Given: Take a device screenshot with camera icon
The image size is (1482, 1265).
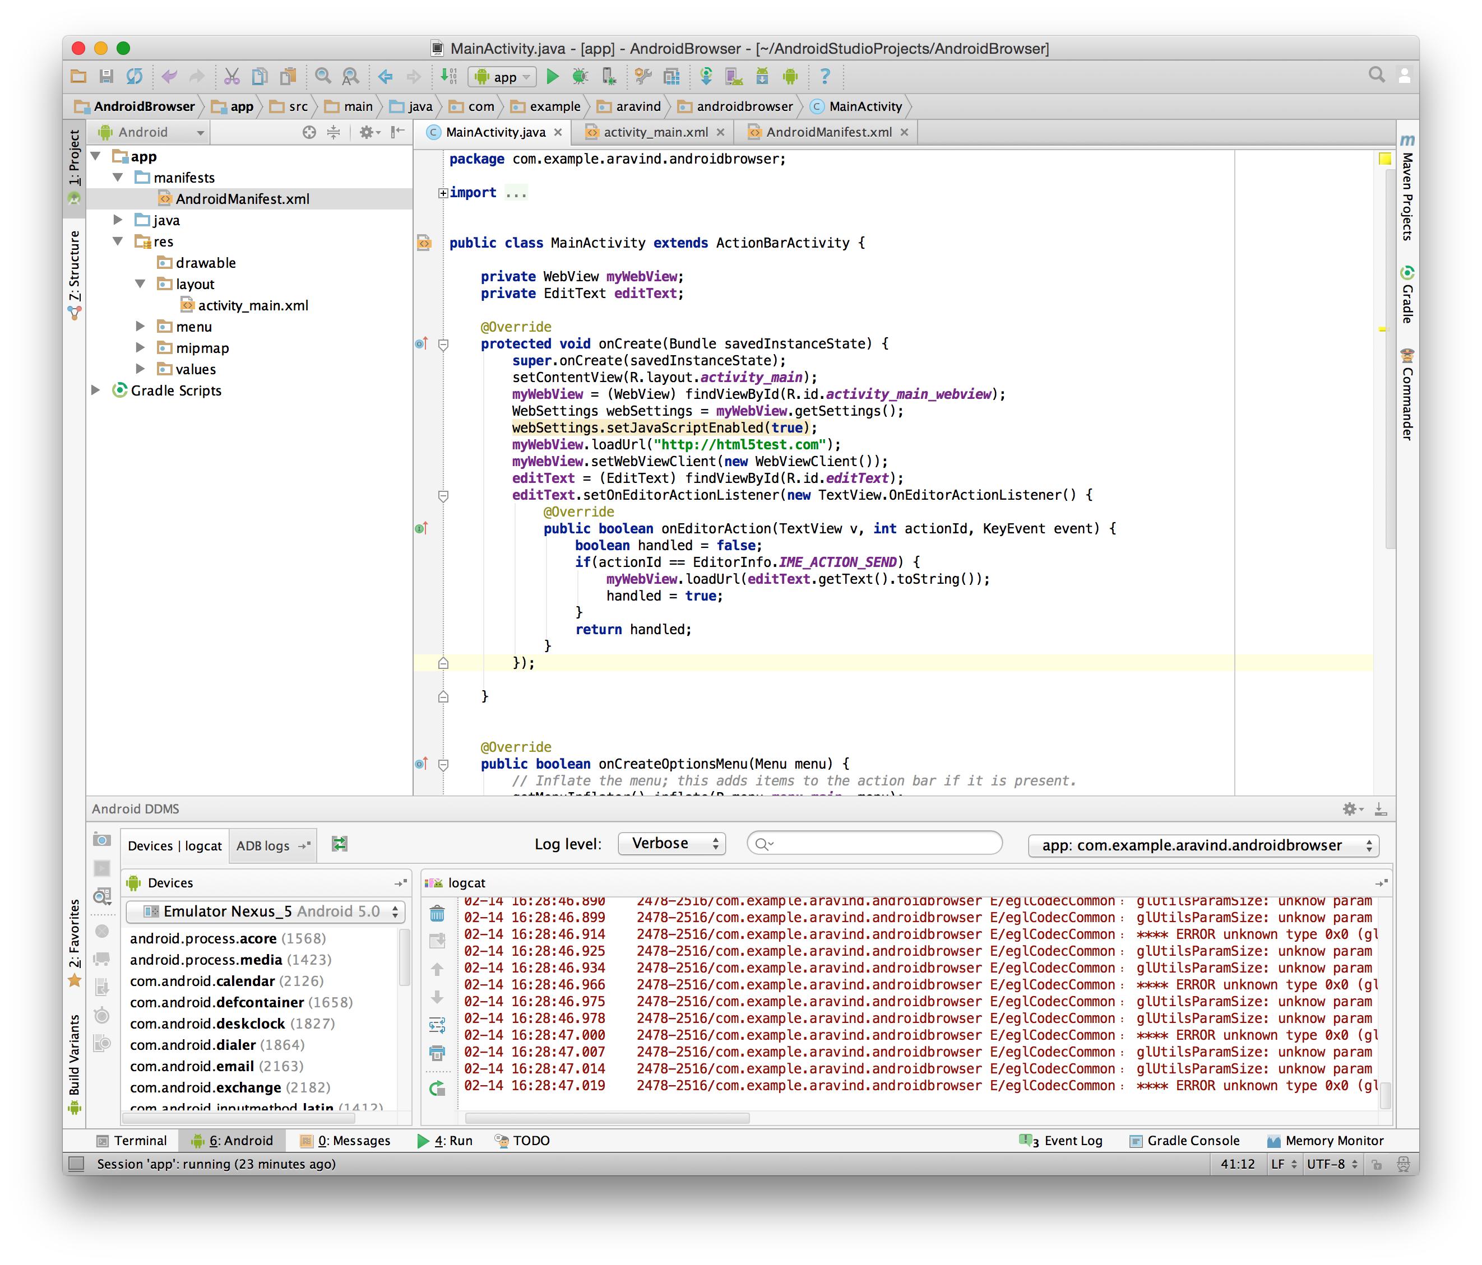Looking at the screenshot, I should coord(102,840).
